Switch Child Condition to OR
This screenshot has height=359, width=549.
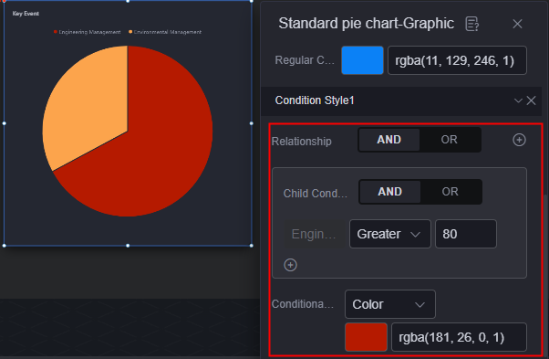click(x=451, y=192)
